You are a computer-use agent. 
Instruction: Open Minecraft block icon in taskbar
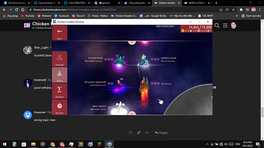pos(100,144)
